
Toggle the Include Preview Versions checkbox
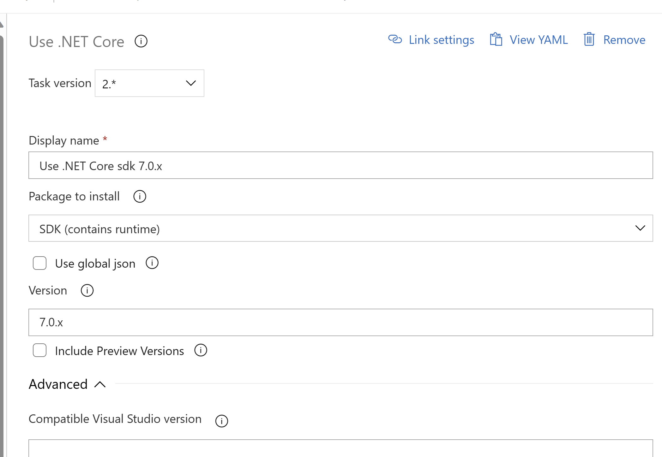39,350
